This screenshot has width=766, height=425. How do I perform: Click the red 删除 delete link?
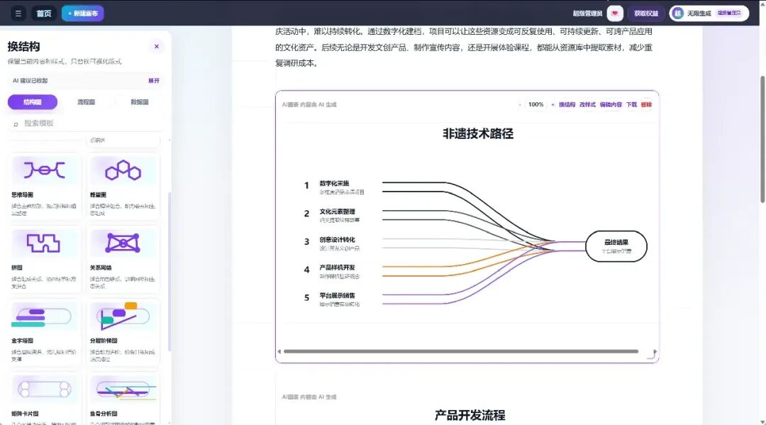(646, 104)
